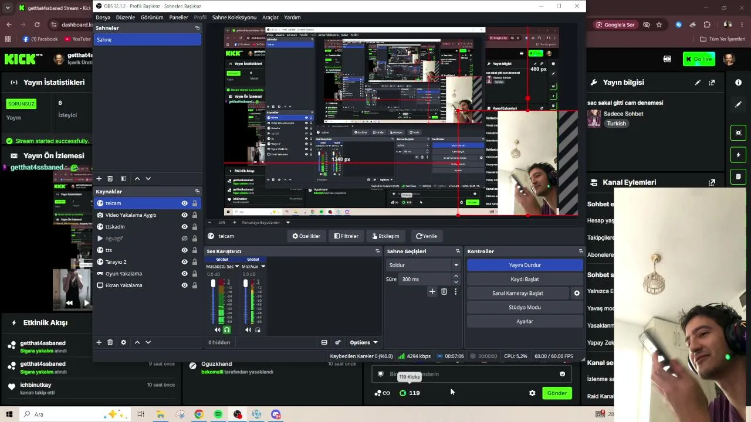The width and height of the screenshot is (751, 422).
Task: Delete selected source with Kaynaklar trash icon
Action: (x=110, y=342)
